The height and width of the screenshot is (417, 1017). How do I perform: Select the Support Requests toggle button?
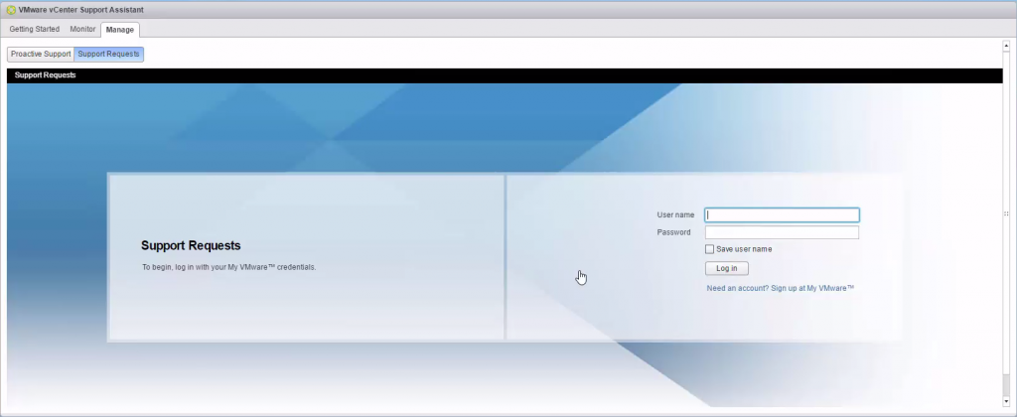[108, 54]
